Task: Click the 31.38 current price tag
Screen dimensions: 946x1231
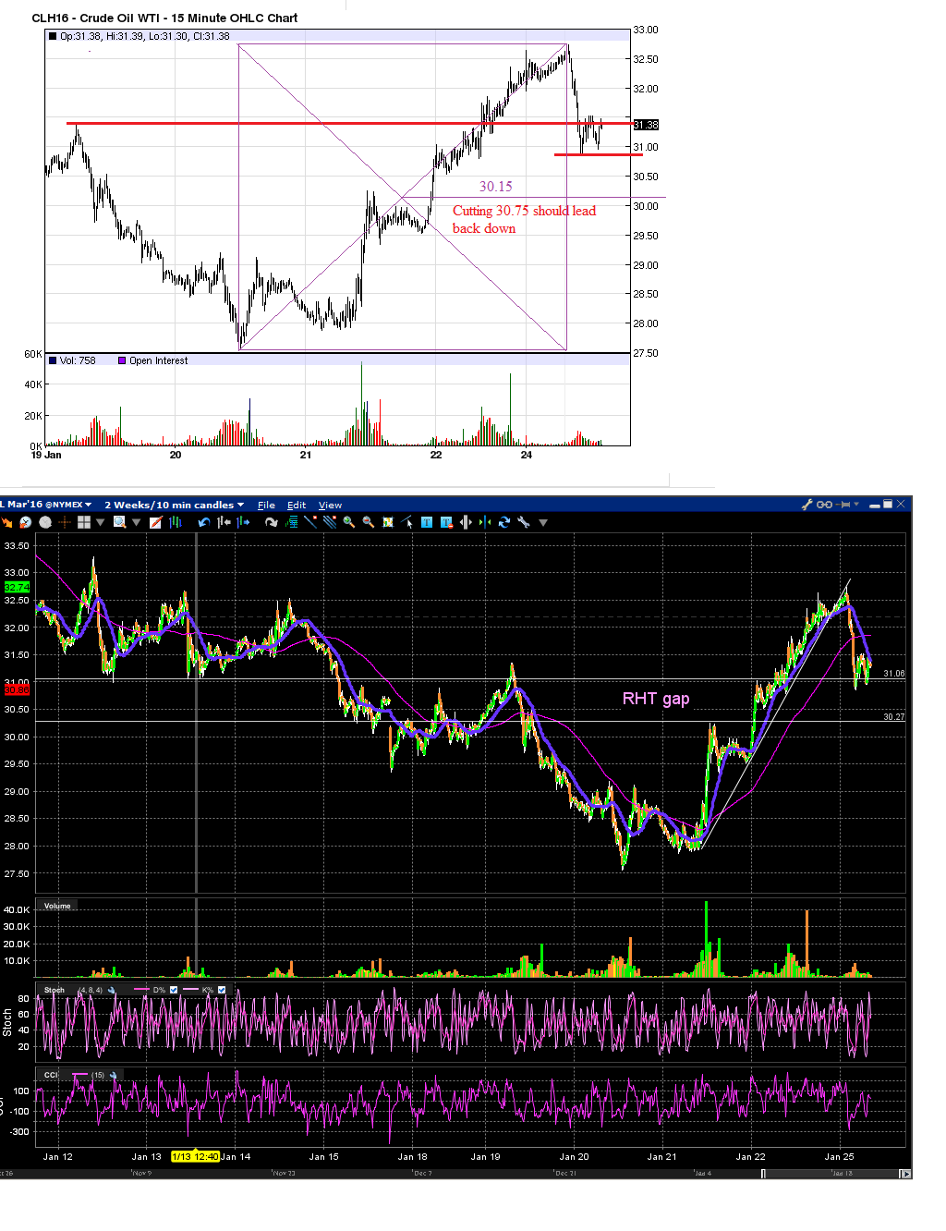Action: point(646,125)
